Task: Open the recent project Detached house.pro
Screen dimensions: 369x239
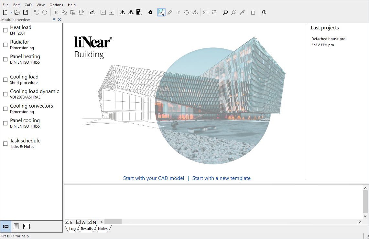Action: [x=328, y=39]
